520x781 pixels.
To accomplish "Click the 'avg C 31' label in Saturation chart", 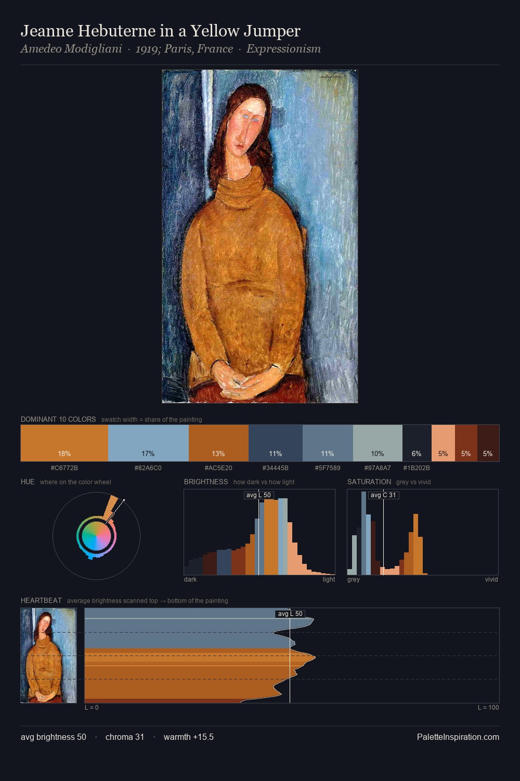I will click(x=383, y=495).
